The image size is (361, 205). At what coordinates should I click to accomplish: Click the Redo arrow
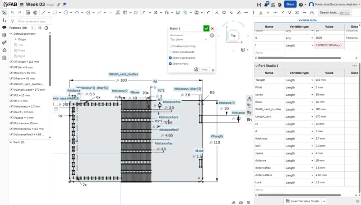pos(19,13)
